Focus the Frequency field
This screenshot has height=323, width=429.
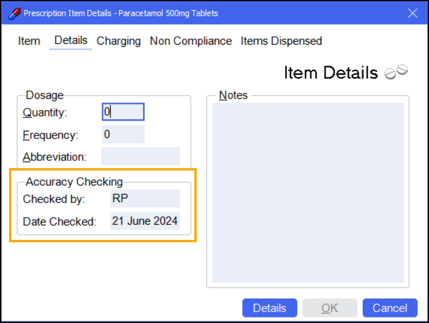coord(123,134)
